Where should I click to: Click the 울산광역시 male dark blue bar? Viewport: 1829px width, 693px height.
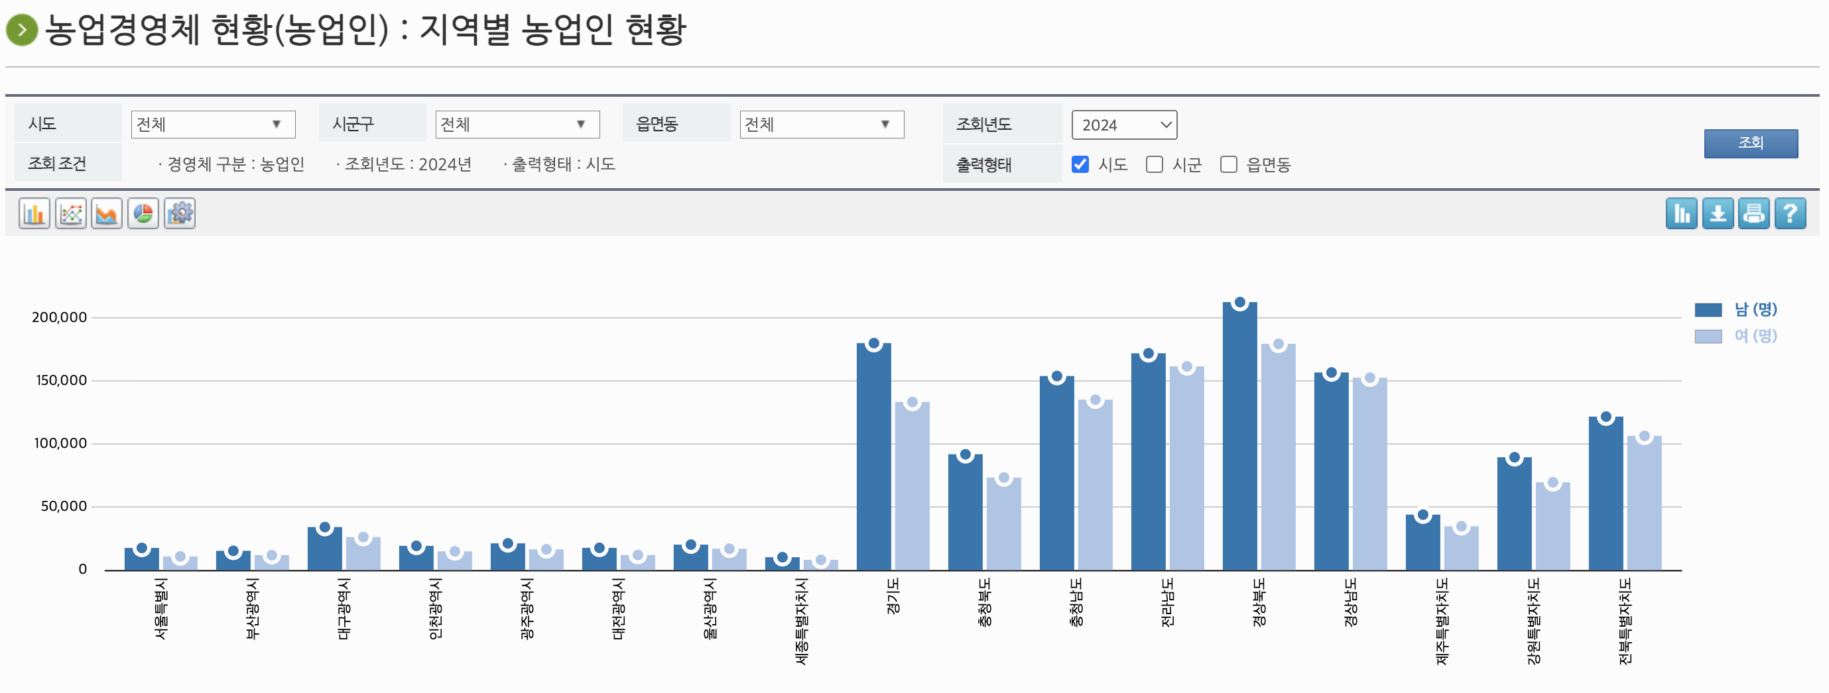[x=690, y=558]
